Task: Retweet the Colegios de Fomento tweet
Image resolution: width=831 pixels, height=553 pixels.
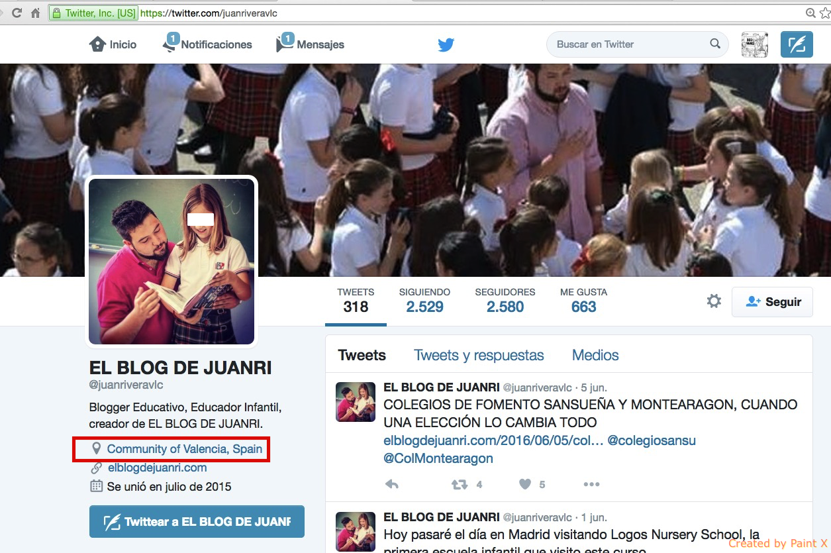Action: tap(459, 485)
